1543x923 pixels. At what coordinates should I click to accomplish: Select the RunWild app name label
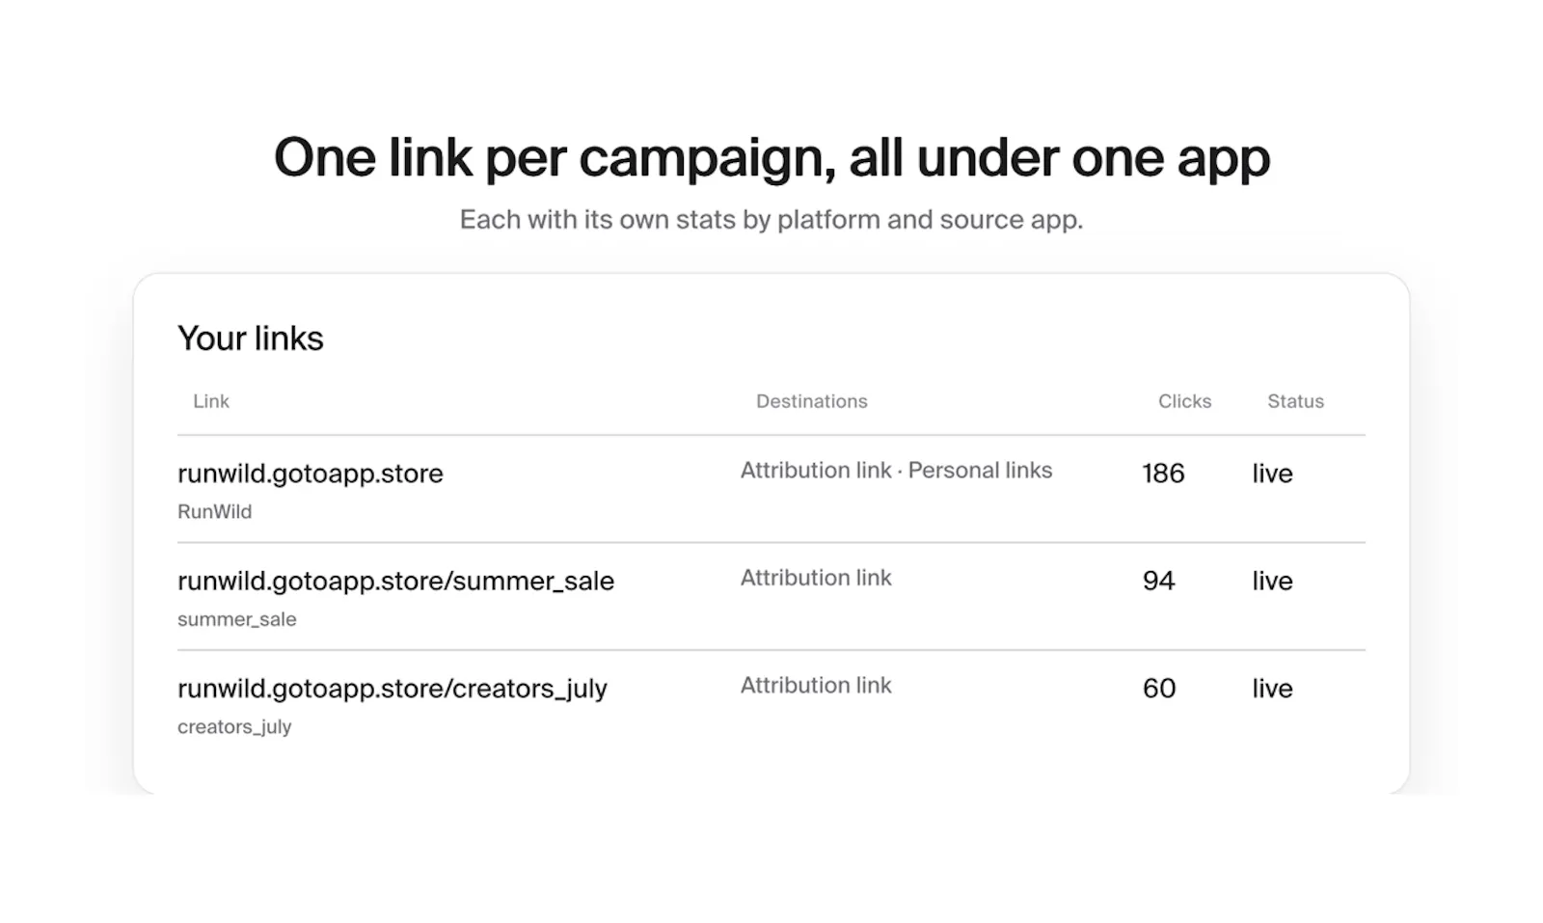pos(215,512)
